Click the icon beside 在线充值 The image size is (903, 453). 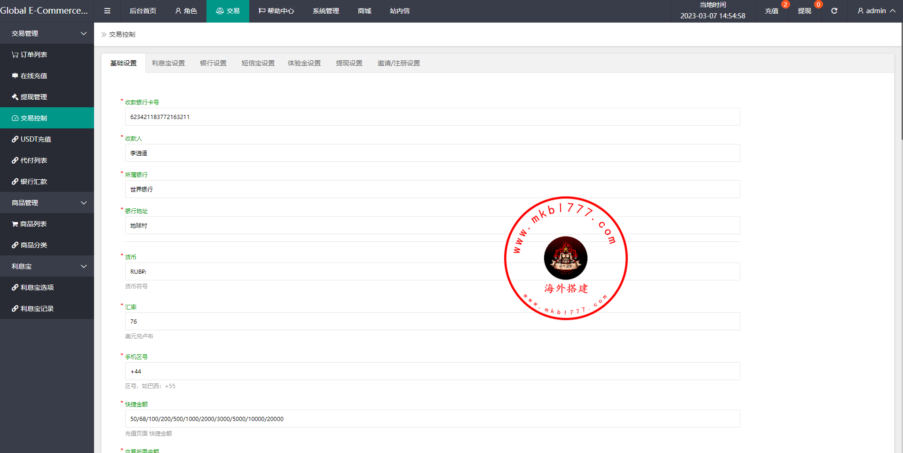pos(15,76)
